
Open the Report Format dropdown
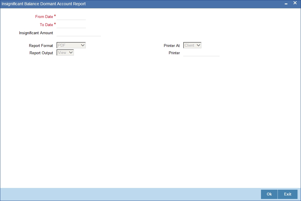(71, 45)
